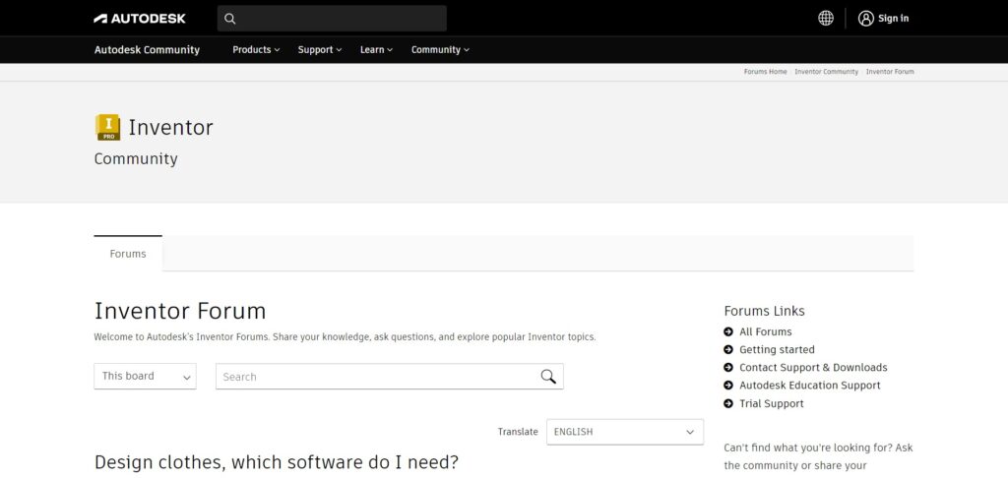
Task: Switch to the Forums tab
Action: [128, 254]
